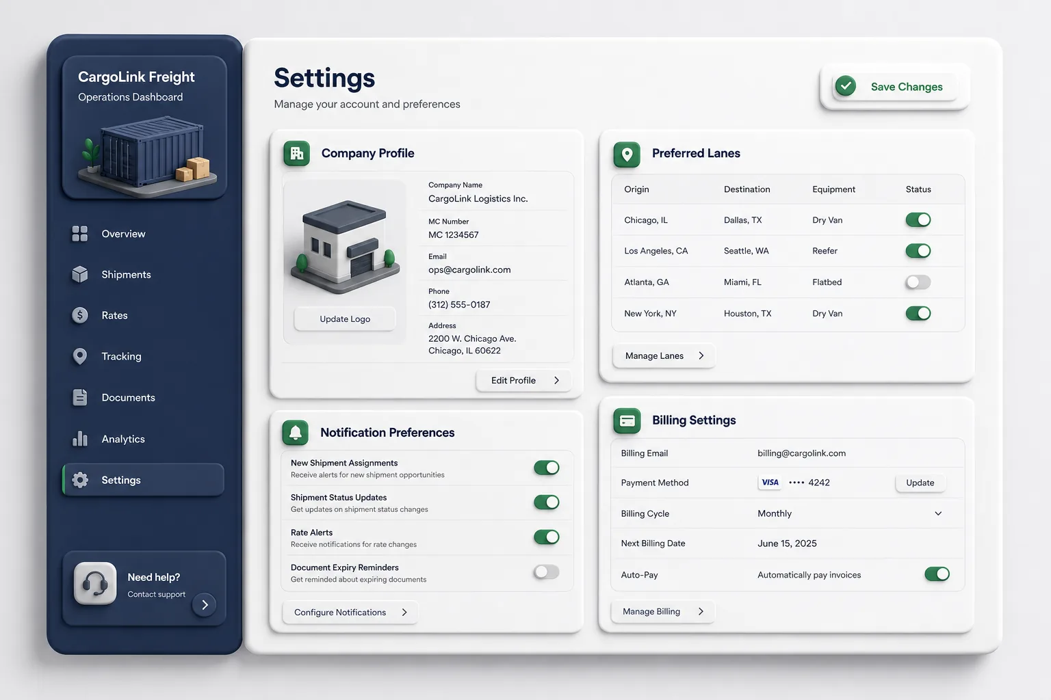Enable Document Expiry Reminders

click(547, 572)
